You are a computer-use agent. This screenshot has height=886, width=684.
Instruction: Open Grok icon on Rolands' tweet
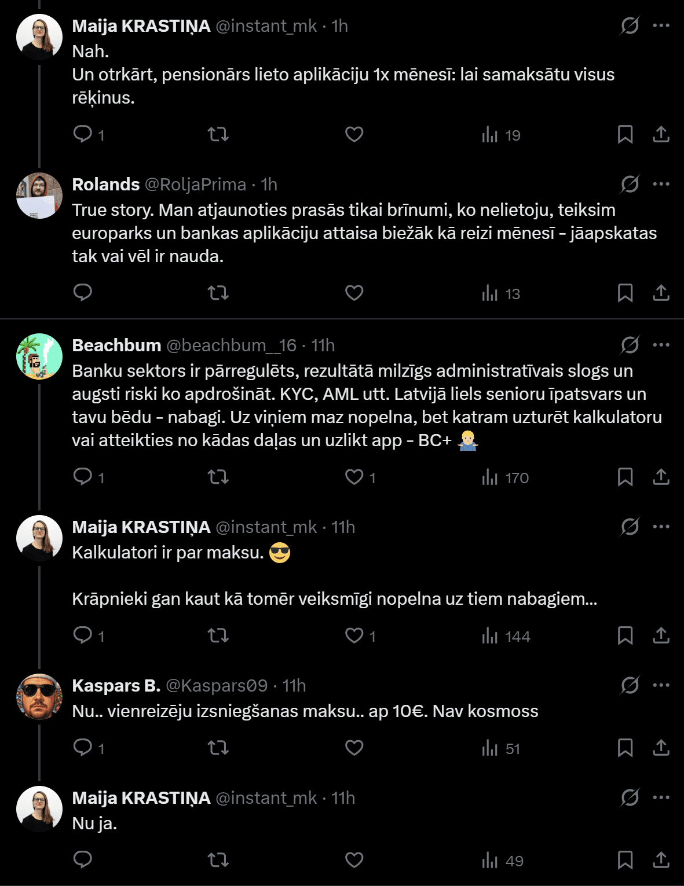pyautogui.click(x=630, y=185)
